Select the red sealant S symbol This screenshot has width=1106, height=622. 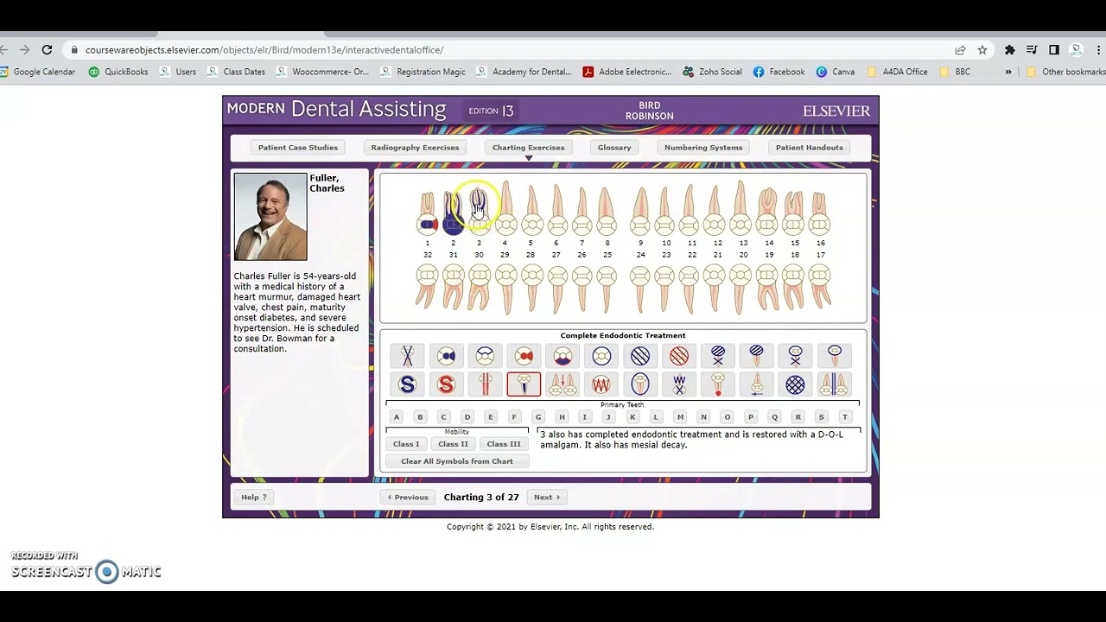tap(446, 384)
